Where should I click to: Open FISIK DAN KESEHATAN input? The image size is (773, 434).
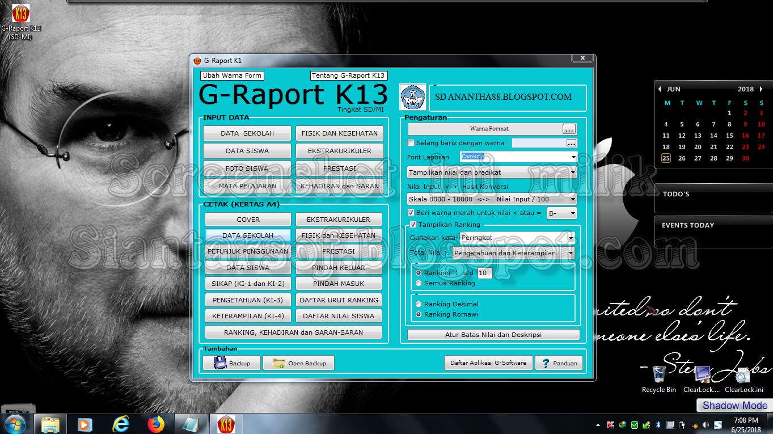pos(340,133)
